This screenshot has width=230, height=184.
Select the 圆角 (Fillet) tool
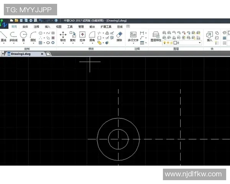click(92, 36)
